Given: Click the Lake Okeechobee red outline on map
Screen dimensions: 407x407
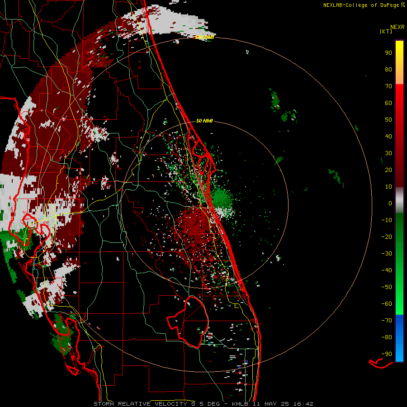Looking at the screenshot, I should click(188, 322).
